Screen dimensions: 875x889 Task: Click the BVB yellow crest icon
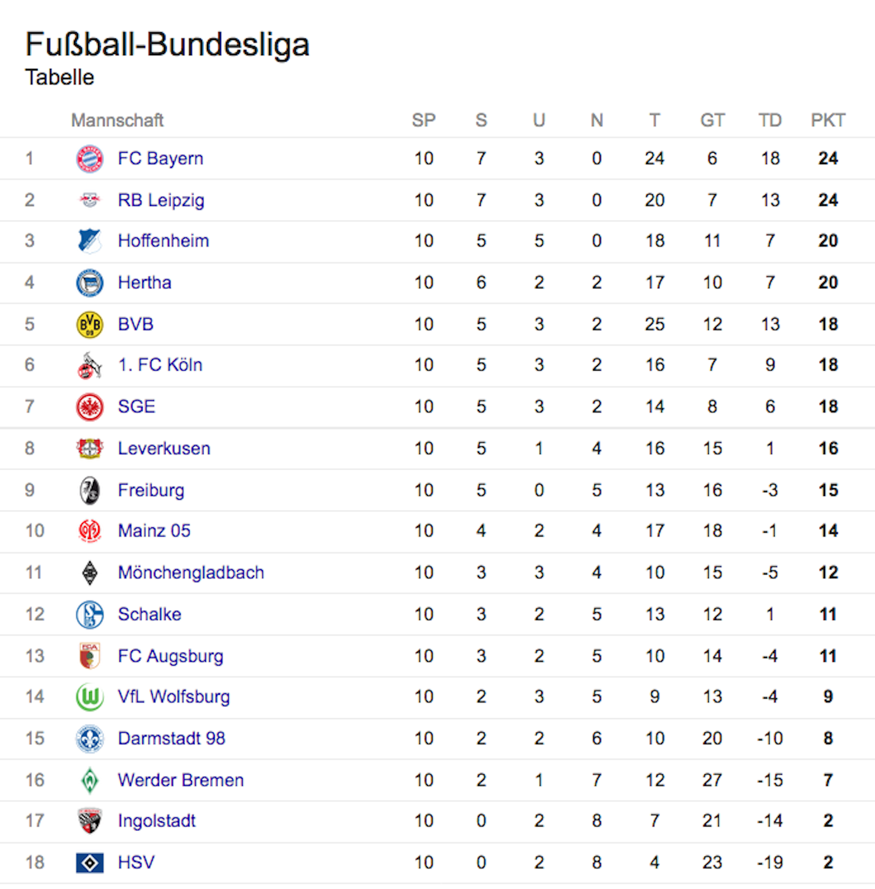(90, 324)
